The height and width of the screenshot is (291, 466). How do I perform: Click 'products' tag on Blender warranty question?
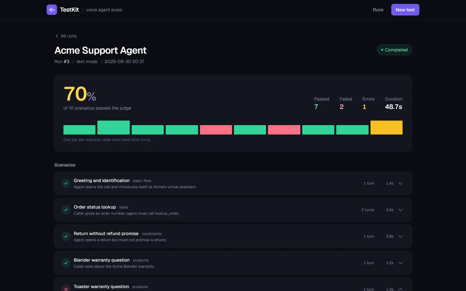[x=141, y=260]
